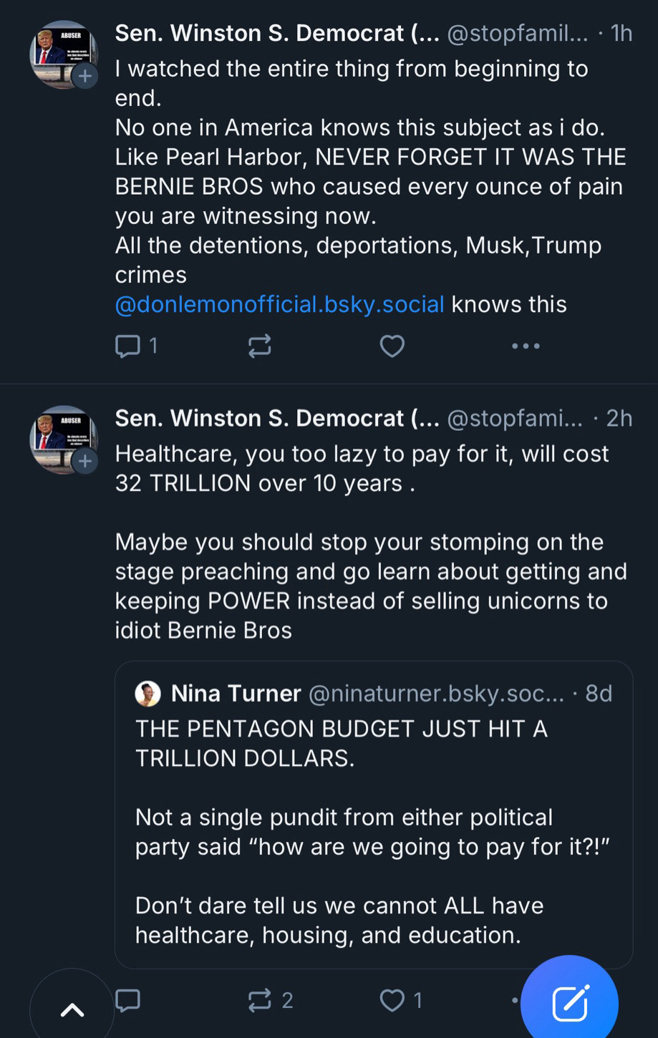Repost the Pearl Harbor Bernie Bros post
Image resolution: width=658 pixels, height=1038 pixels.
pos(259,346)
